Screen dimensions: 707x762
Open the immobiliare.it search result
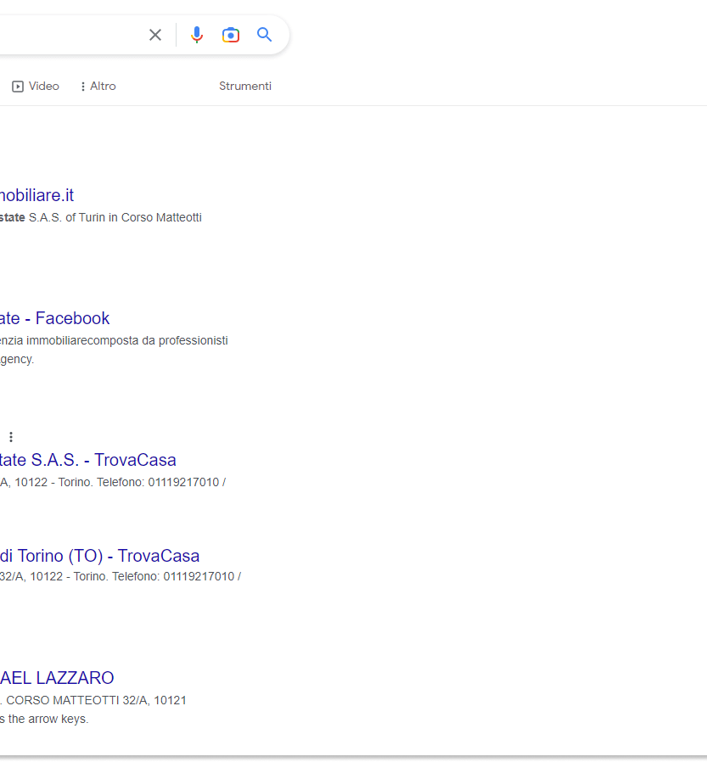tap(36, 196)
